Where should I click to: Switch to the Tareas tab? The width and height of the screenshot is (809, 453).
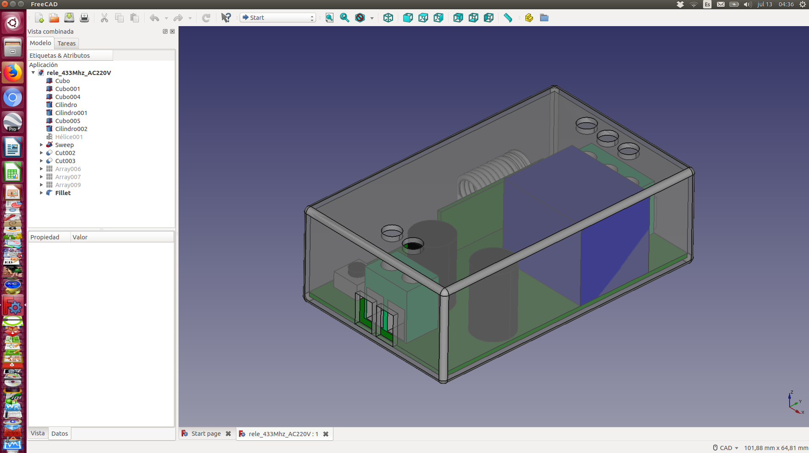[x=66, y=43]
